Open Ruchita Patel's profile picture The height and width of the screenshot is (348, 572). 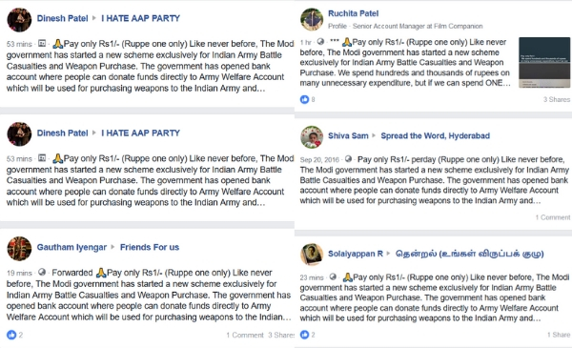pos(312,19)
